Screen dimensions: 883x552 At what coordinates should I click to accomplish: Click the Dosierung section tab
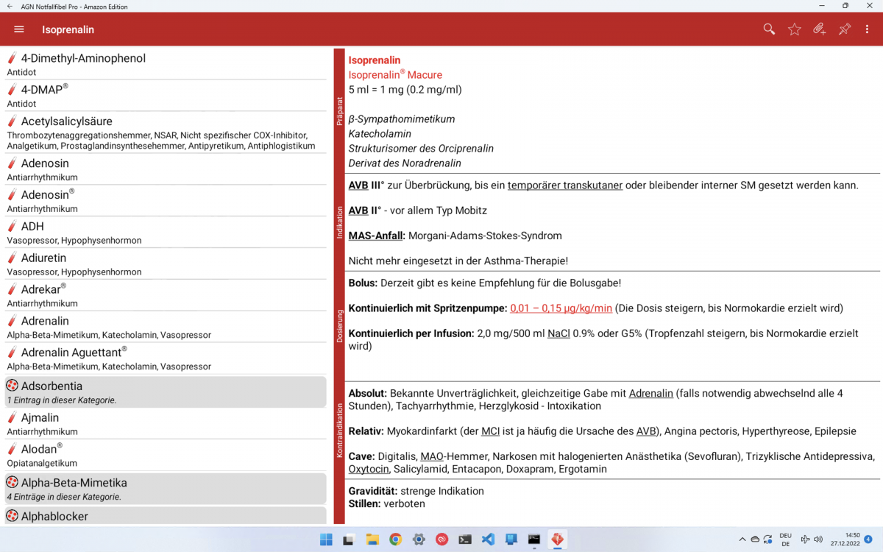(x=339, y=326)
